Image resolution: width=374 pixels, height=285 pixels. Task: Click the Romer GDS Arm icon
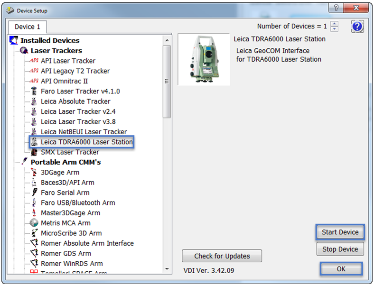34,253
